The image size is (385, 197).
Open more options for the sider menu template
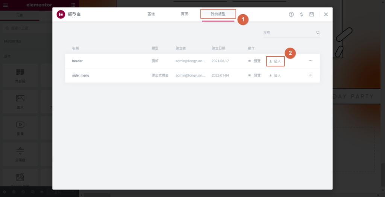coord(311,75)
